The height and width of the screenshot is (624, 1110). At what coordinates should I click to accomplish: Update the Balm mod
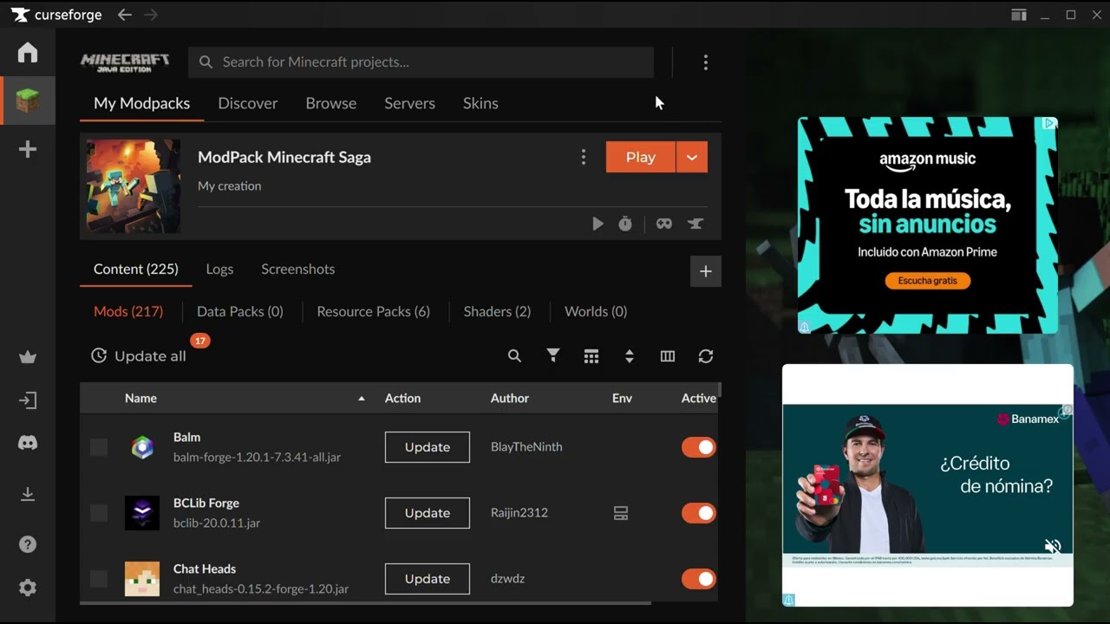(x=428, y=447)
